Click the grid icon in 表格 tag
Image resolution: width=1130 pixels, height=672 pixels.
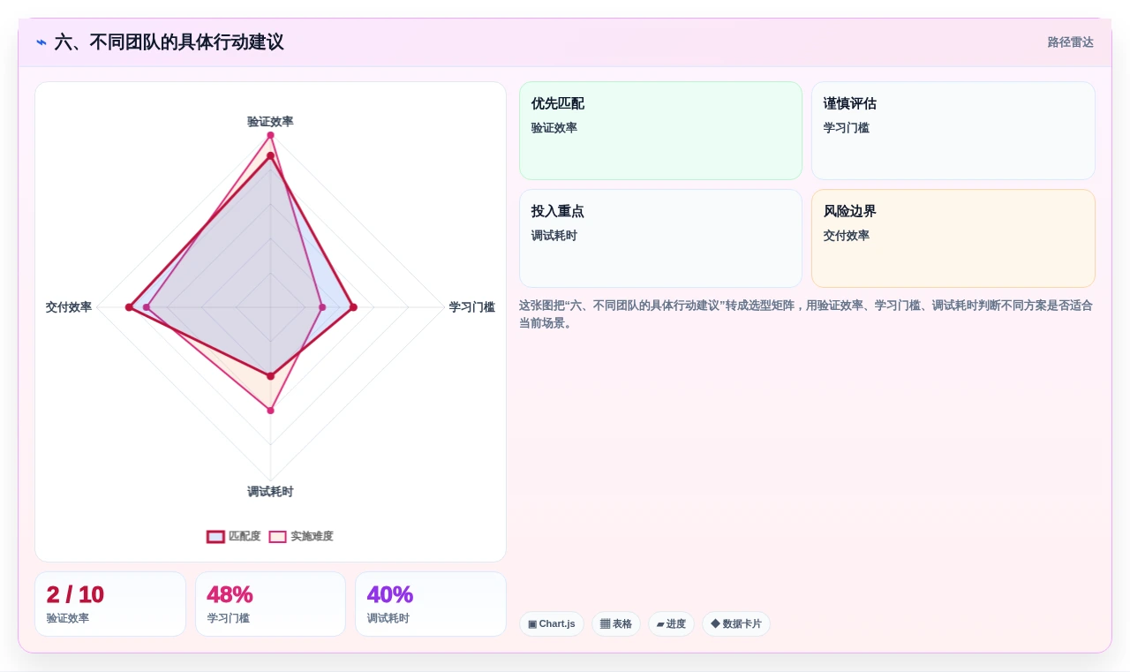[605, 623]
